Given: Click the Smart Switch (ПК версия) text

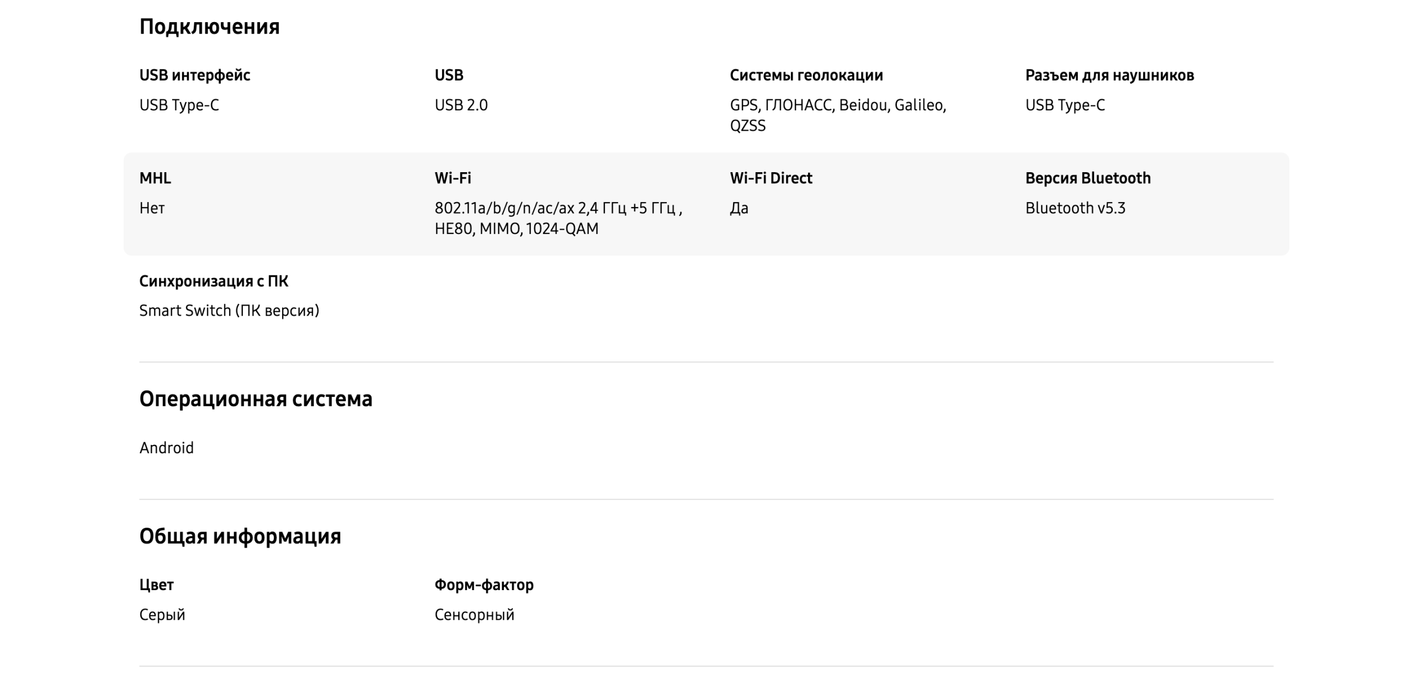Looking at the screenshot, I should pos(229,311).
